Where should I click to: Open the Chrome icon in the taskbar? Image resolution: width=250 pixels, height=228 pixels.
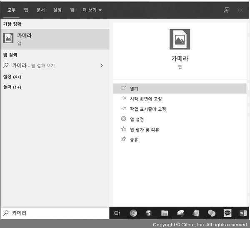(x=133, y=213)
